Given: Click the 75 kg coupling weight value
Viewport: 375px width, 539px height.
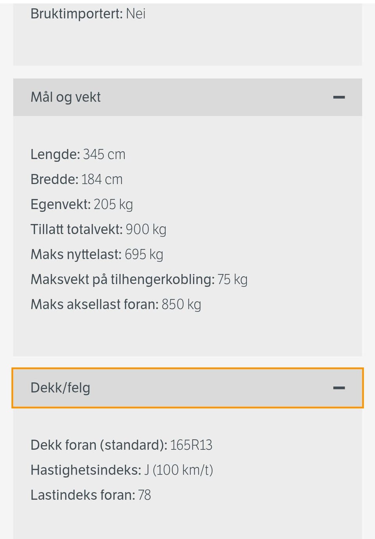Looking at the screenshot, I should [x=232, y=280].
